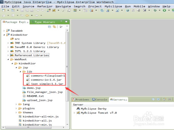Switch to the Console tab

tap(100, 99)
